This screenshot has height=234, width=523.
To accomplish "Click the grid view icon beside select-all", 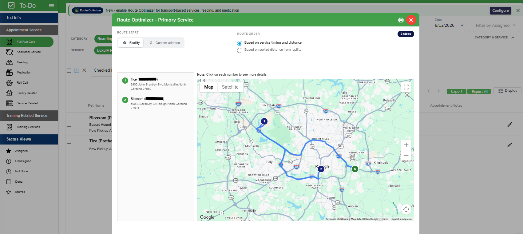I will (x=77, y=70).
